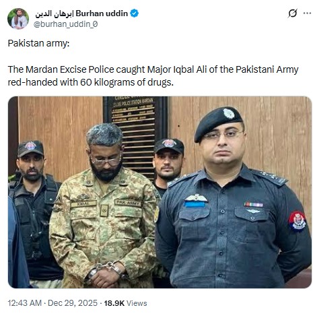
Task: Click the 12:43 AM timestamp
Action: (25, 303)
